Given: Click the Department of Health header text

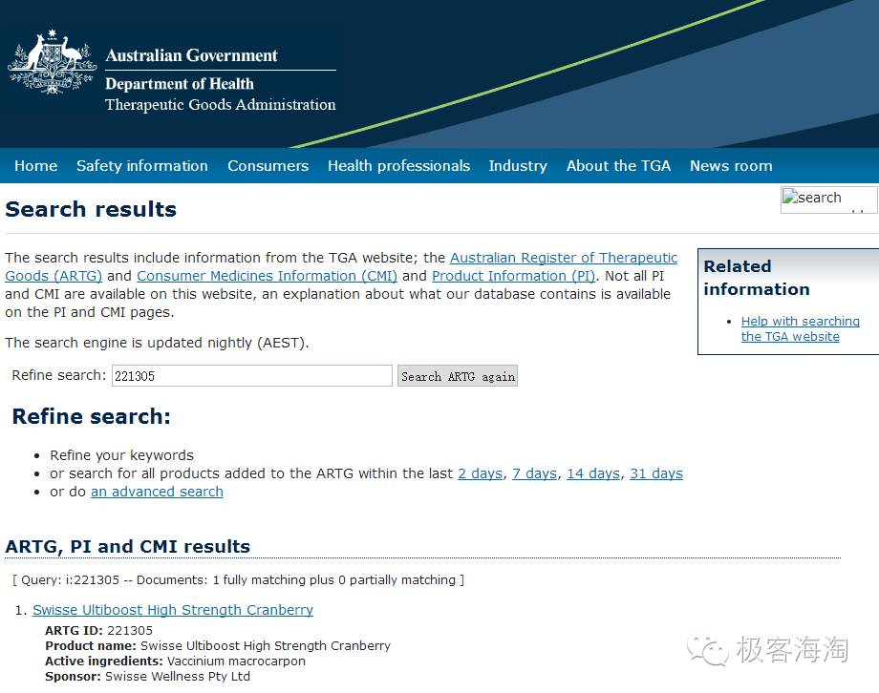Looking at the screenshot, I should point(180,84).
